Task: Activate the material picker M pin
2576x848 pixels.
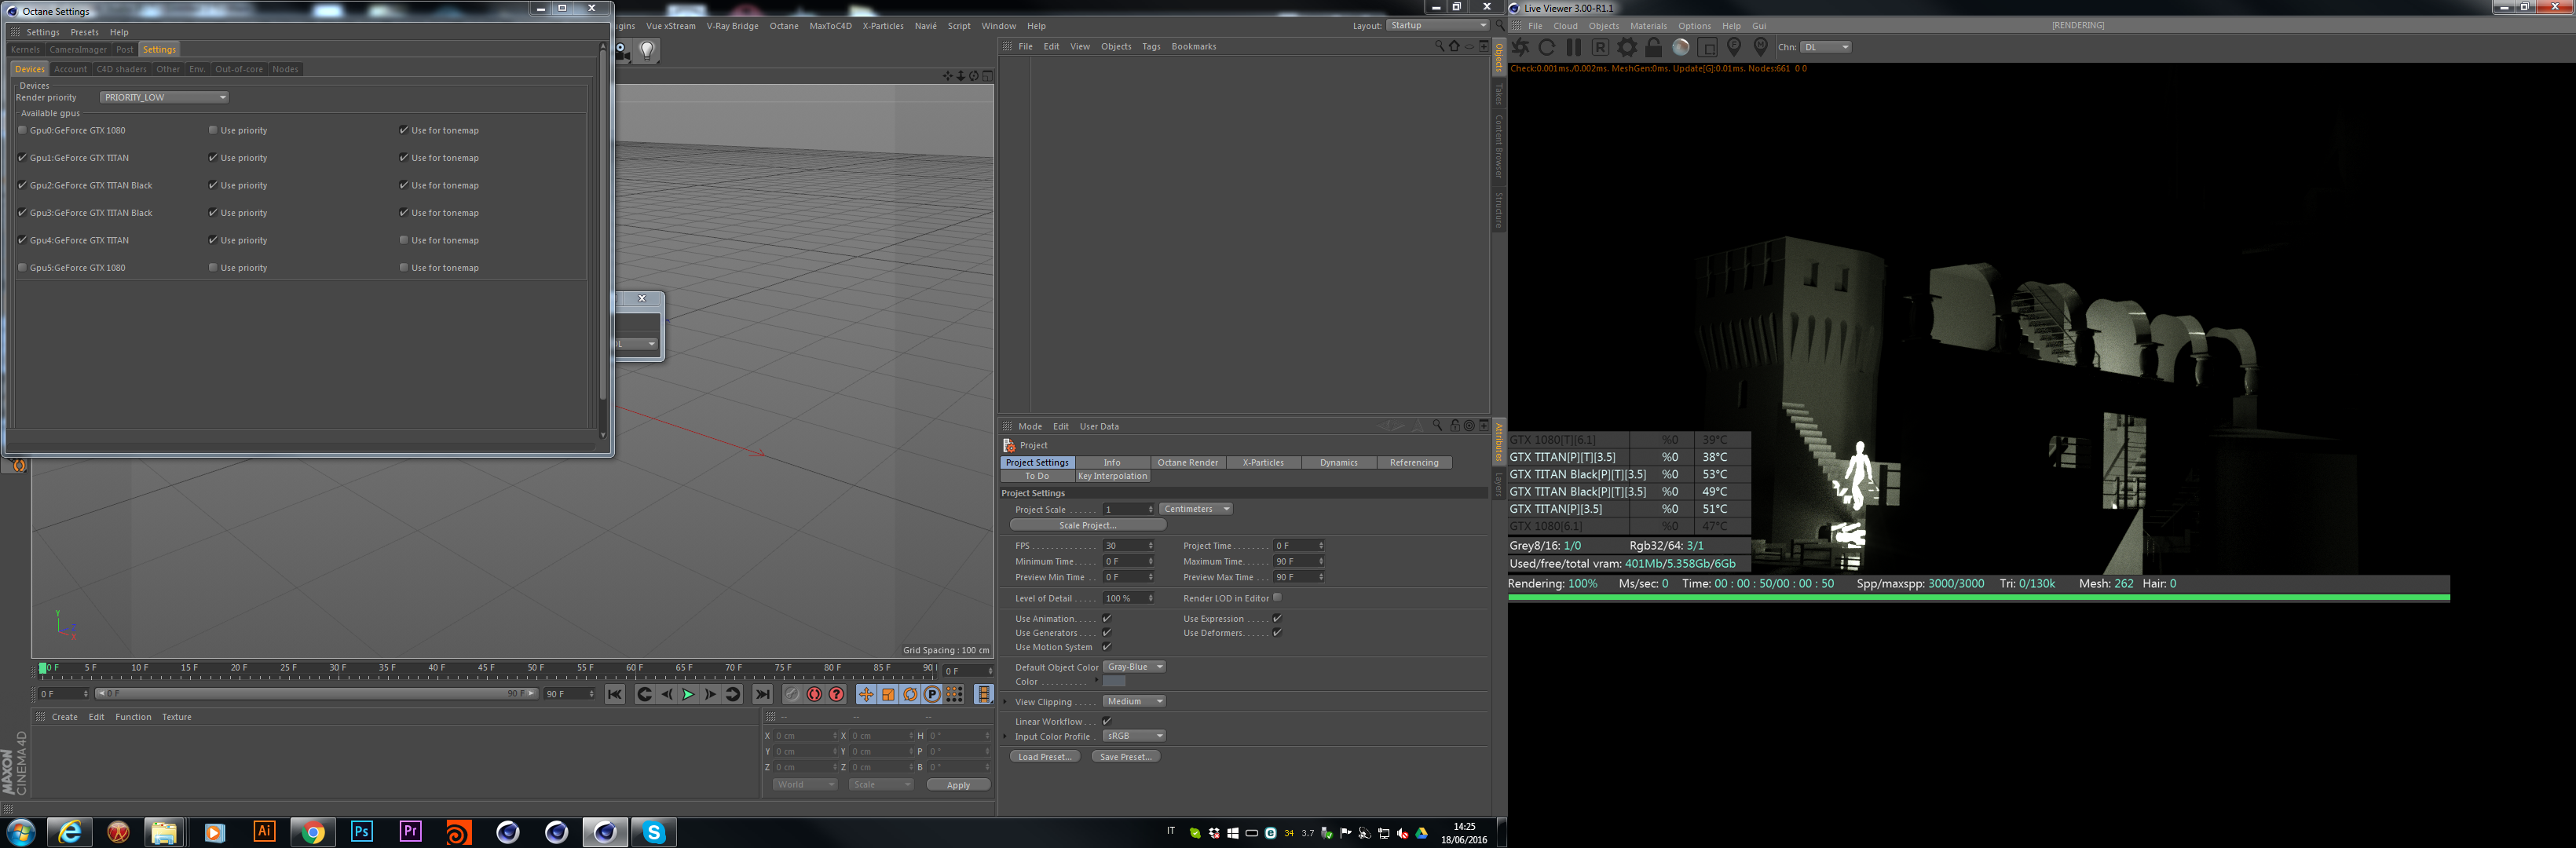Action: 1761,47
